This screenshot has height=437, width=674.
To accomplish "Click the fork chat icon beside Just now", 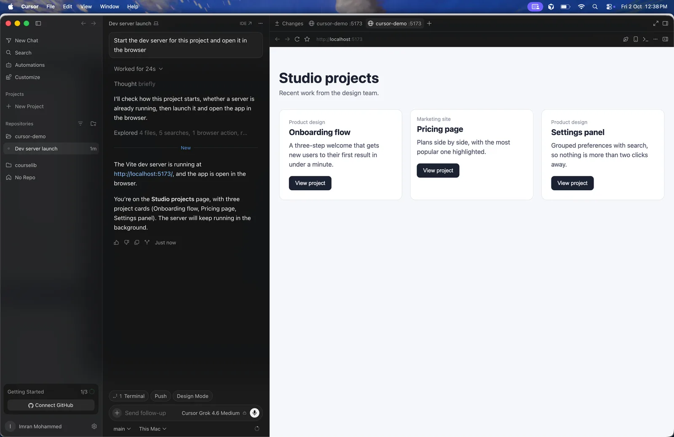I will point(147,243).
